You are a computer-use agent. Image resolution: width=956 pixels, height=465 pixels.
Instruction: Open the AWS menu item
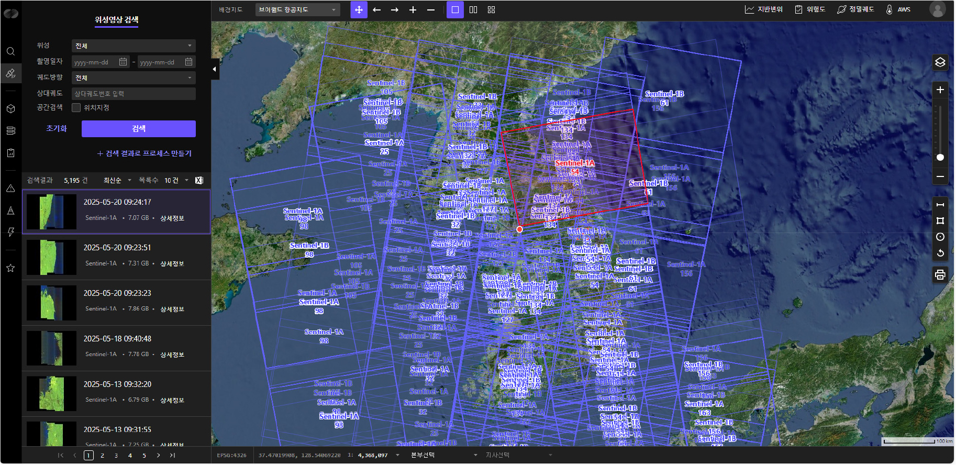(898, 9)
